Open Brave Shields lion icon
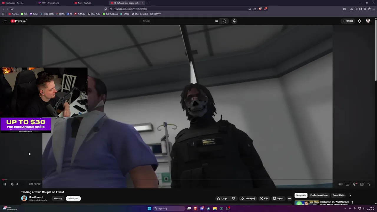Screen dimensions: 377x212 pyautogui.click(x=260, y=9)
